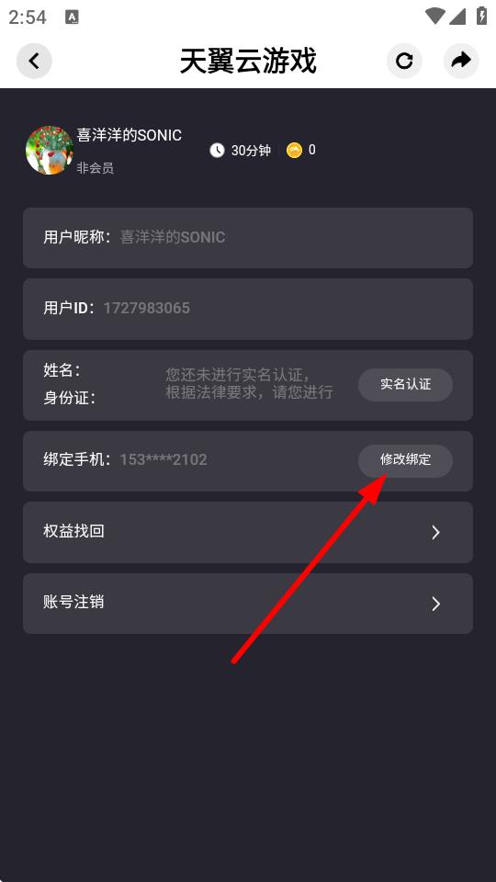Viewport: 496px width, 882px height.
Task: Tap the bound phone number 153****2102
Action: coord(163,459)
